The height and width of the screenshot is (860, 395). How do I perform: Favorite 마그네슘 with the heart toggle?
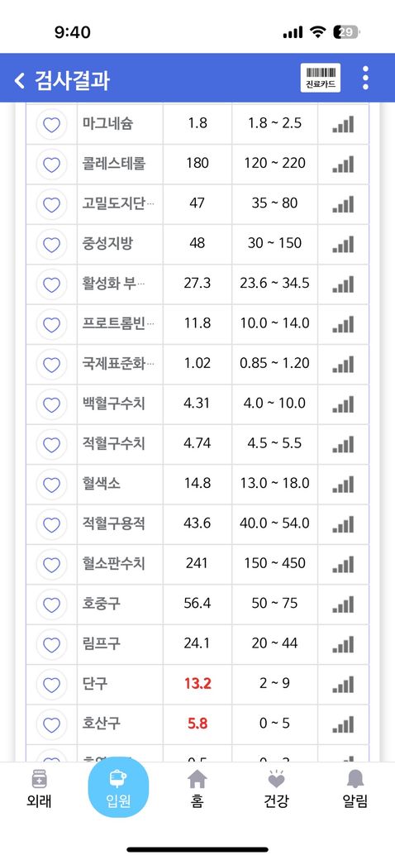(x=51, y=125)
